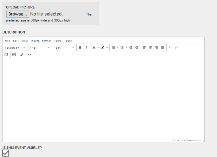Apply the text color swatch
Image resolution: width=217 pixels, height=157 pixels.
(94, 48)
